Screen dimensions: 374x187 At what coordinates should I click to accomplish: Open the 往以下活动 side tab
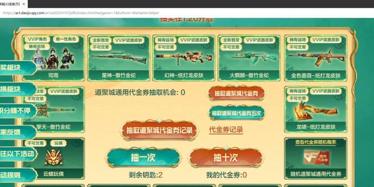[19, 154]
